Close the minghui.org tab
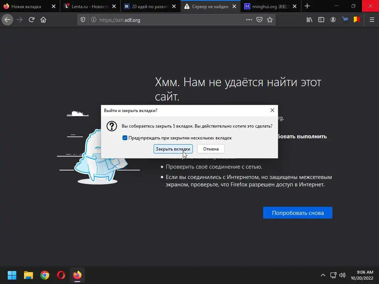Image resolution: width=379 pixels, height=284 pixels. tap(295, 7)
